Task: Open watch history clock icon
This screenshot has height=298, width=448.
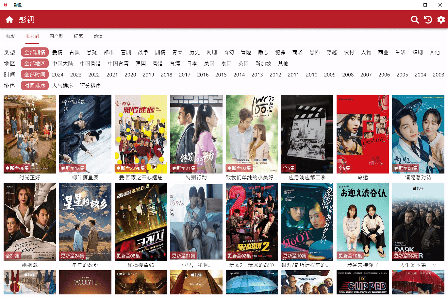Action: coord(428,20)
